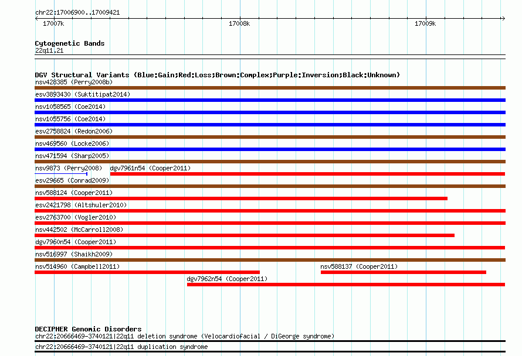
Task: Open dgv7960n54 (Cooper2011) variant label
Action: click(x=76, y=242)
